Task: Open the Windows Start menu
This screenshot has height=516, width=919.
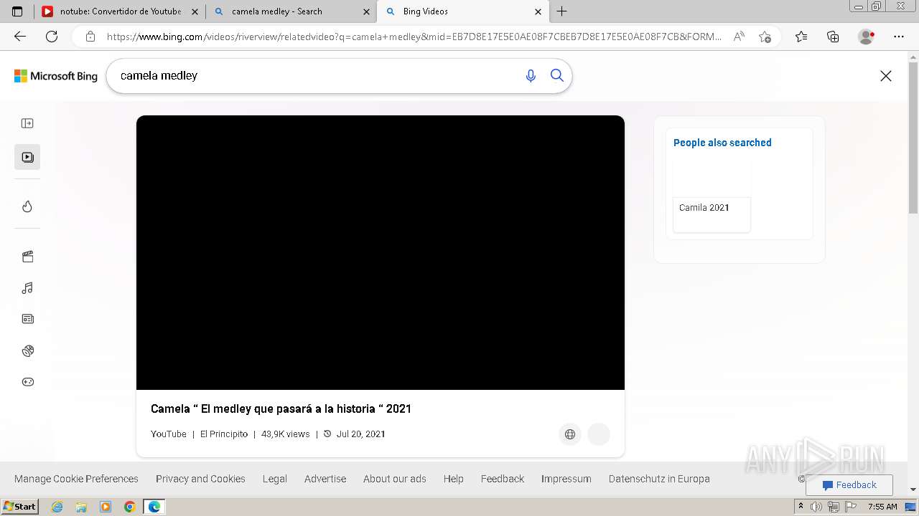Action: (20, 507)
